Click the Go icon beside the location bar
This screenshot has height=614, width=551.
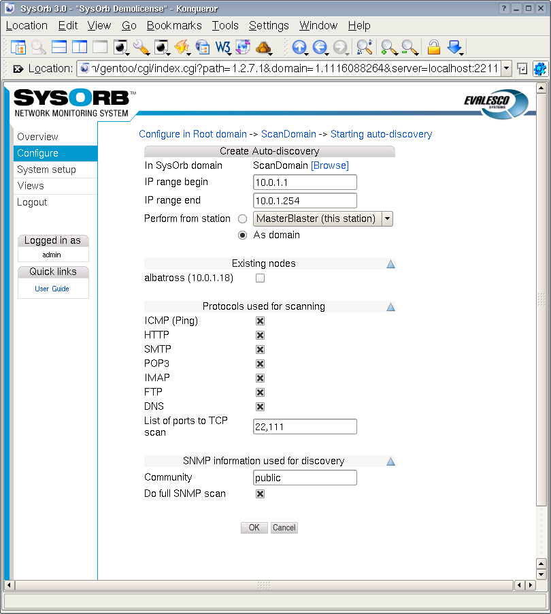(522, 69)
